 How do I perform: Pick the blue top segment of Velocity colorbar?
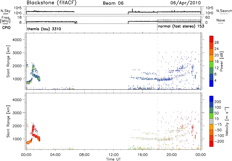coord(211,99)
